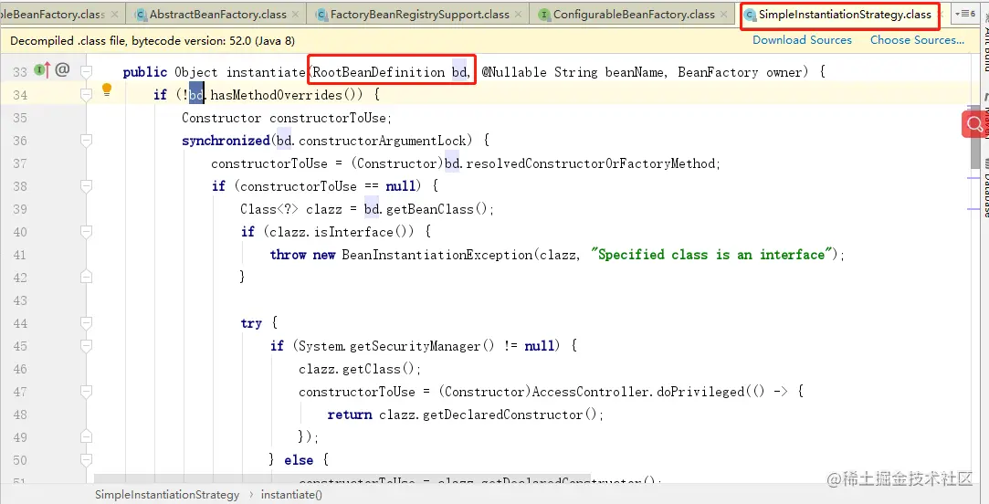Click the Download Sources link
This screenshot has width=989, height=504.
click(x=802, y=40)
